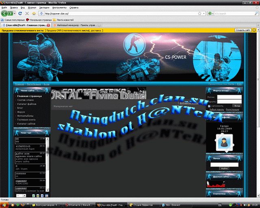Image resolution: width=260 pixels, height=208 pixels.
Task: Open the Лента новостей bookmark
Action: click(63, 20)
